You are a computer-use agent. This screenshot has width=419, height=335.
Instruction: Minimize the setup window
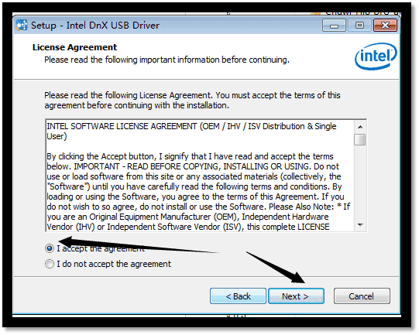(x=334, y=26)
